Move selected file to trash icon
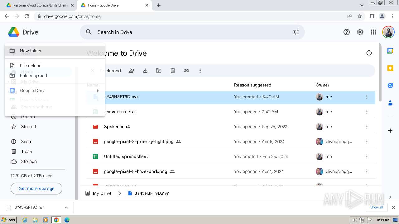The width and height of the screenshot is (399, 224). [x=173, y=71]
